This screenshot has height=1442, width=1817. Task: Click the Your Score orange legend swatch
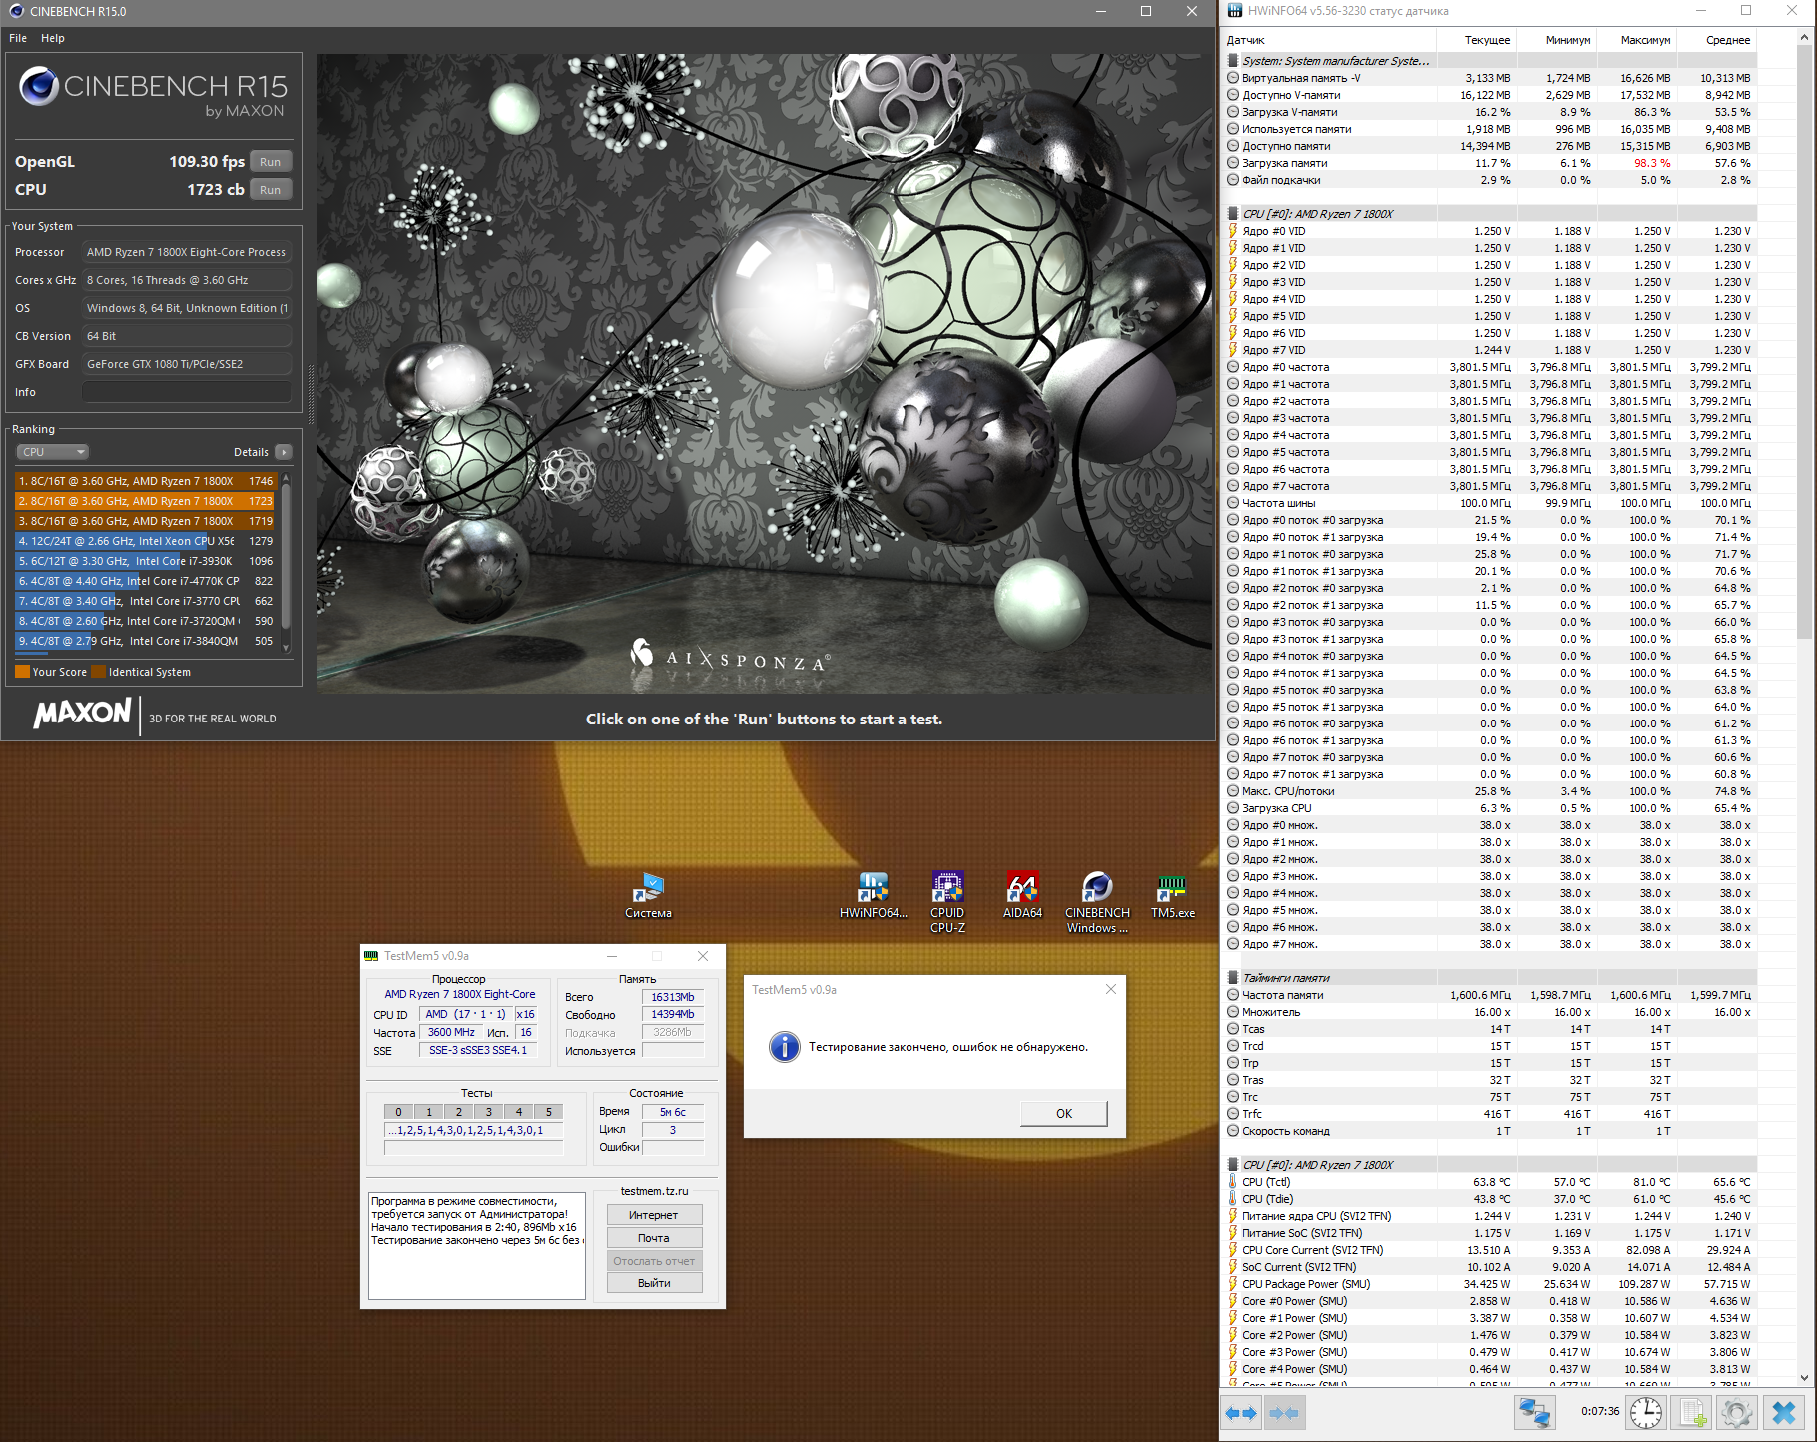pos(22,672)
